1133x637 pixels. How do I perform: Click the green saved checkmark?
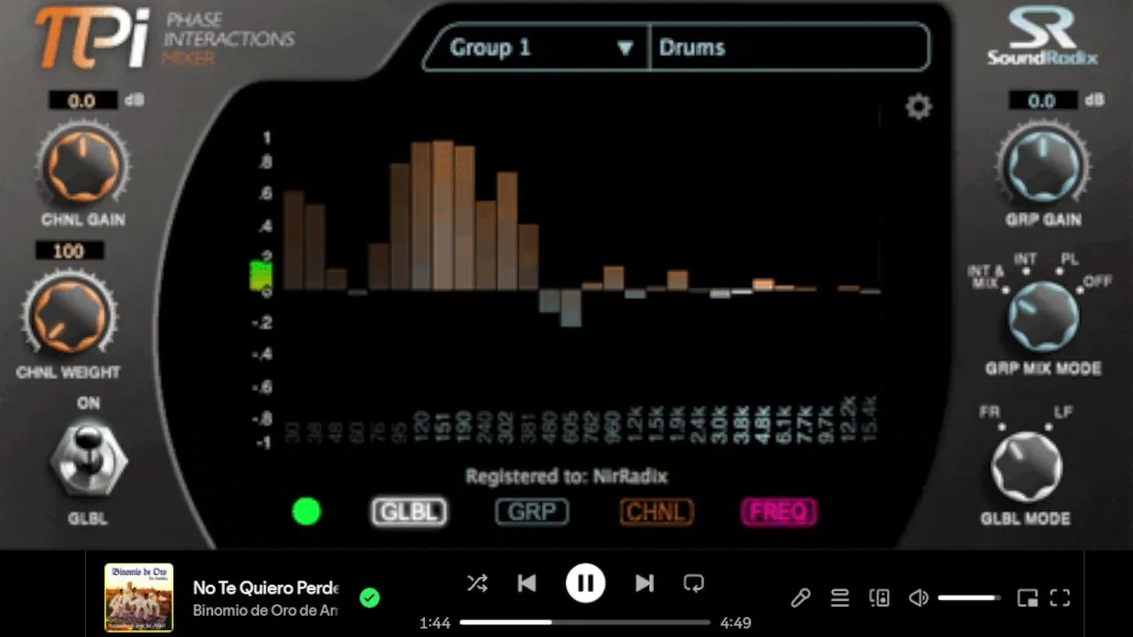[370, 598]
